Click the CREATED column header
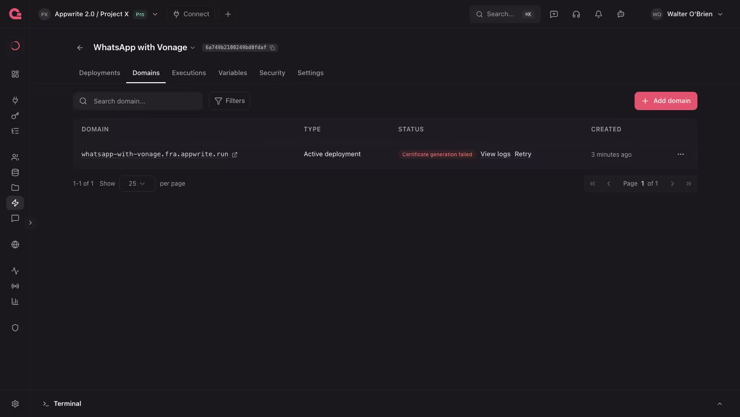Image resolution: width=740 pixels, height=417 pixels. [x=606, y=129]
